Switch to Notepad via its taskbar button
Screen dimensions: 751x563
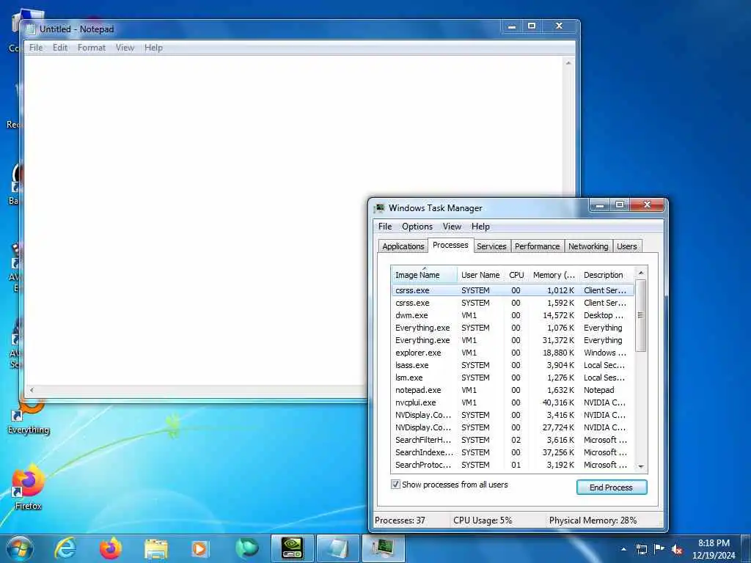(x=337, y=548)
